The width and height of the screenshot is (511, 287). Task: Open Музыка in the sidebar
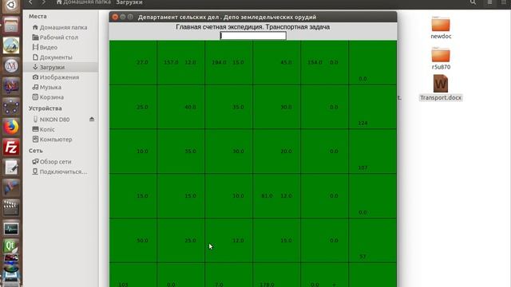(61, 87)
